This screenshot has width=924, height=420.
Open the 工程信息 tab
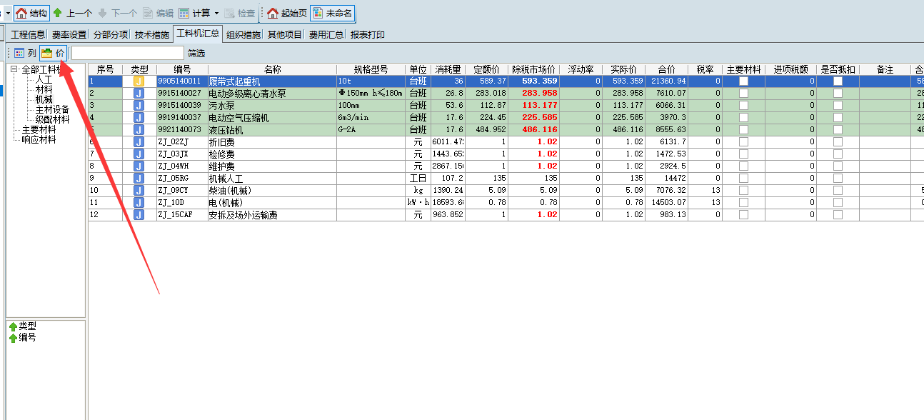click(x=27, y=34)
